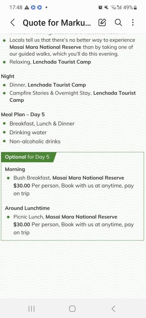Screen dimensions: 146x318
Task: Select the 'Meal Plan – Day 5' heading
Action: (x=23, y=114)
